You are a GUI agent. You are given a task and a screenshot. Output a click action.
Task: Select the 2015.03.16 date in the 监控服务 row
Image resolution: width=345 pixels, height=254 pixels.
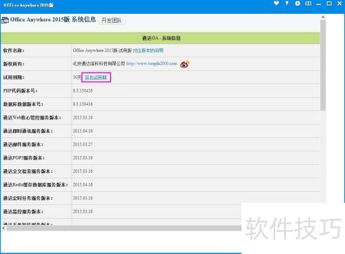click(83, 211)
